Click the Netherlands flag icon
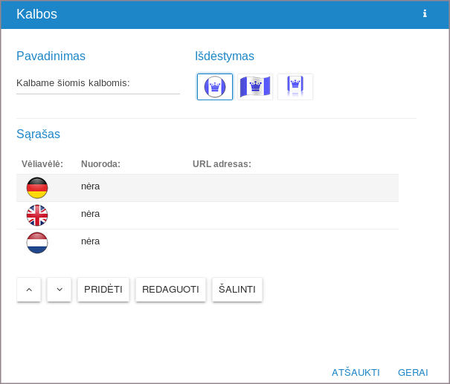This screenshot has width=450, height=384. 37,243
